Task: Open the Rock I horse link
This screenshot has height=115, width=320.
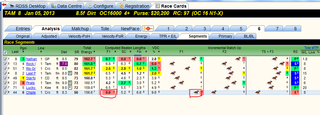Action: 31,64
